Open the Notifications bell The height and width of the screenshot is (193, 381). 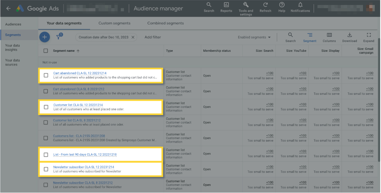click(300, 7)
